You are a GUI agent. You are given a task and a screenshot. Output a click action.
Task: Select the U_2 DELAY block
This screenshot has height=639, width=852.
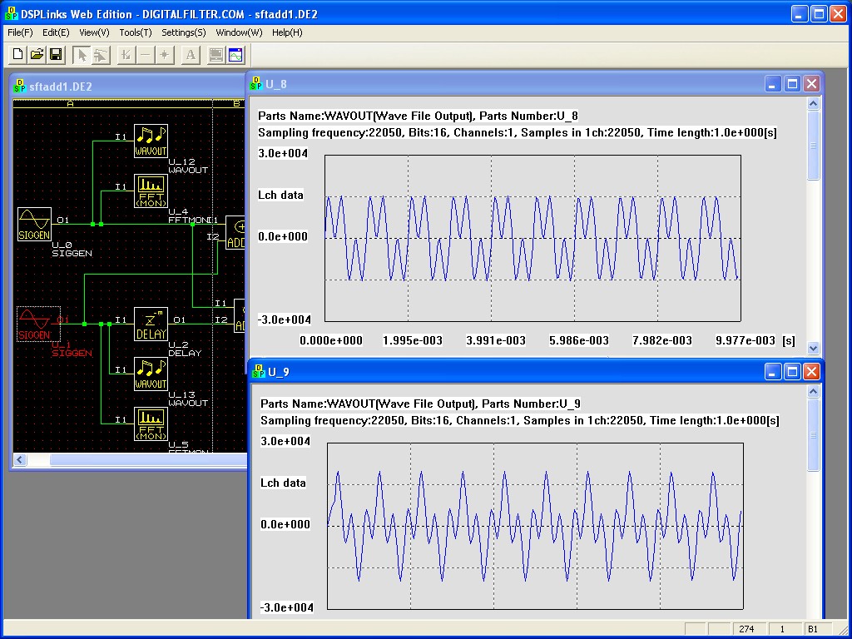coord(151,324)
